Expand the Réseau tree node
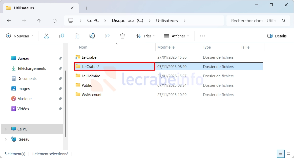 6,139
